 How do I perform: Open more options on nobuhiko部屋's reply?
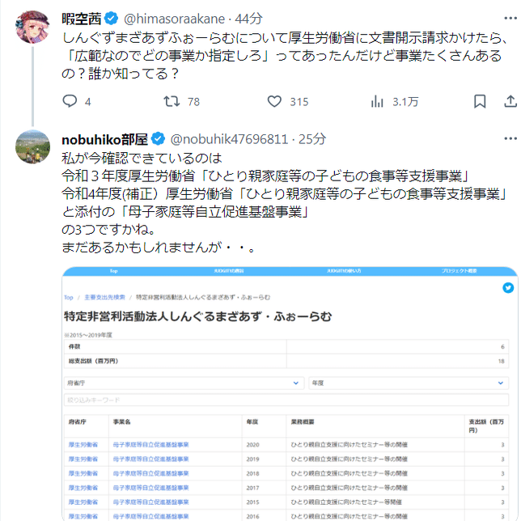tap(510, 138)
